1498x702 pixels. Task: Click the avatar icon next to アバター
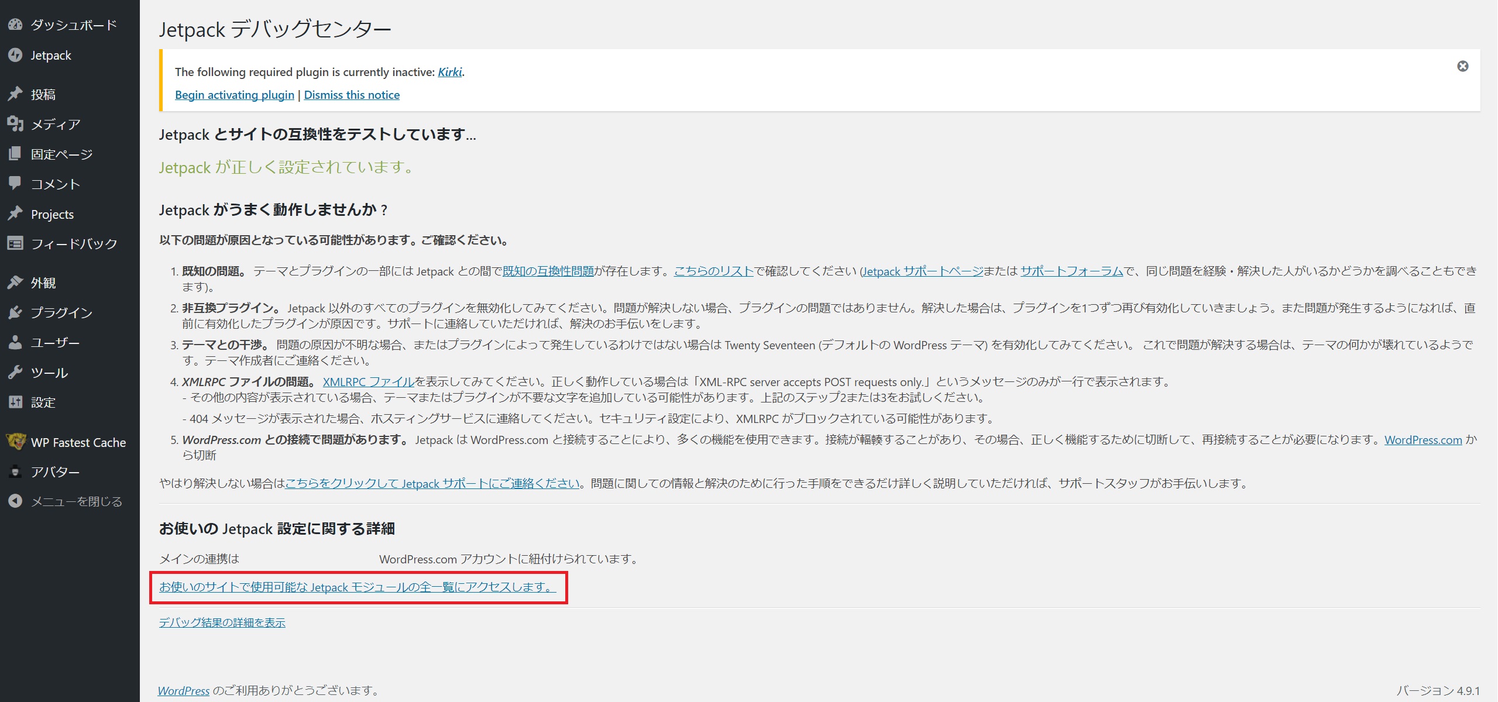(16, 472)
